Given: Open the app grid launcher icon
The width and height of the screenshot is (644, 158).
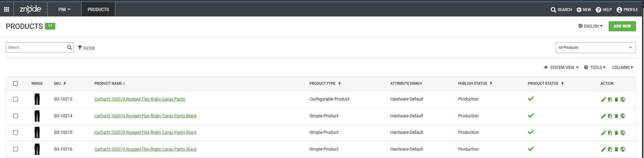Looking at the screenshot, I should [x=6, y=9].
